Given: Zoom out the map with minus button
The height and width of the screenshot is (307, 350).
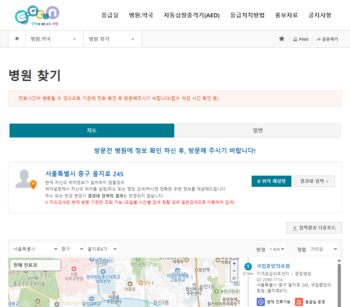Looking at the screenshot, I should click(x=234, y=271).
